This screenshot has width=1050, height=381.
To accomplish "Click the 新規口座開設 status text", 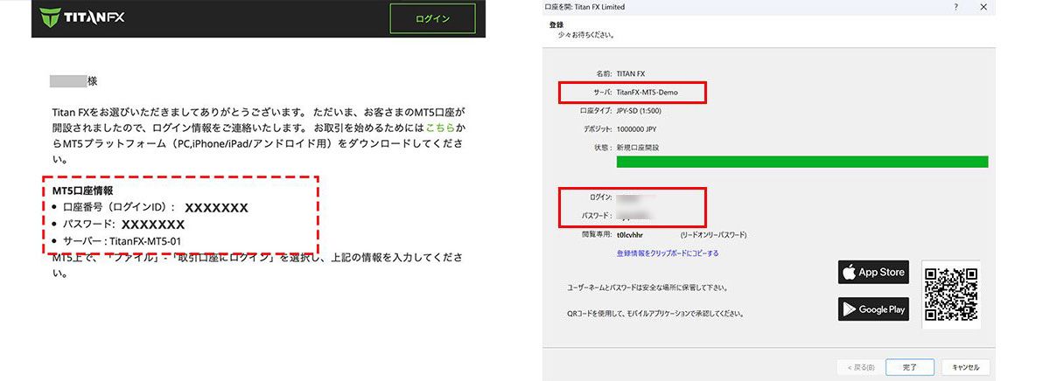I will click(637, 148).
